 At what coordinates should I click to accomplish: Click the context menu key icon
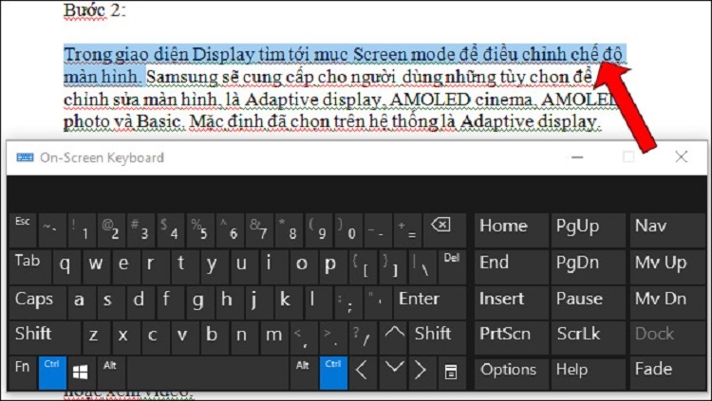point(451,373)
